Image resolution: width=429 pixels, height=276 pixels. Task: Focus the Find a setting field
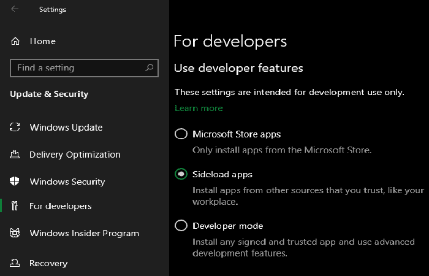click(84, 68)
